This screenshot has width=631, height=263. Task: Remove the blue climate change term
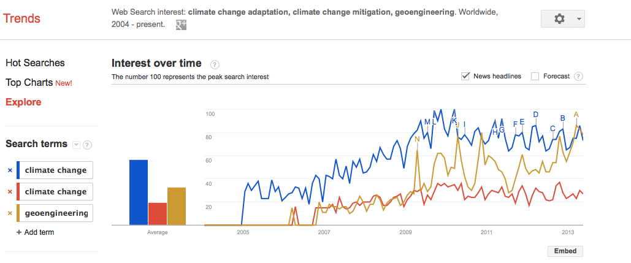(10, 170)
